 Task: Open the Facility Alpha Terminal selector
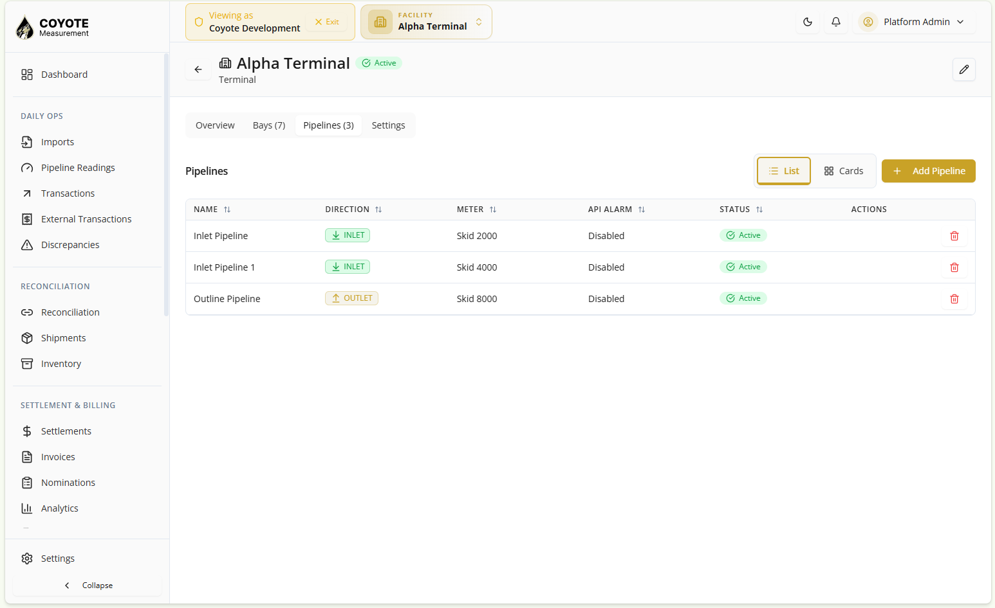[x=426, y=22]
